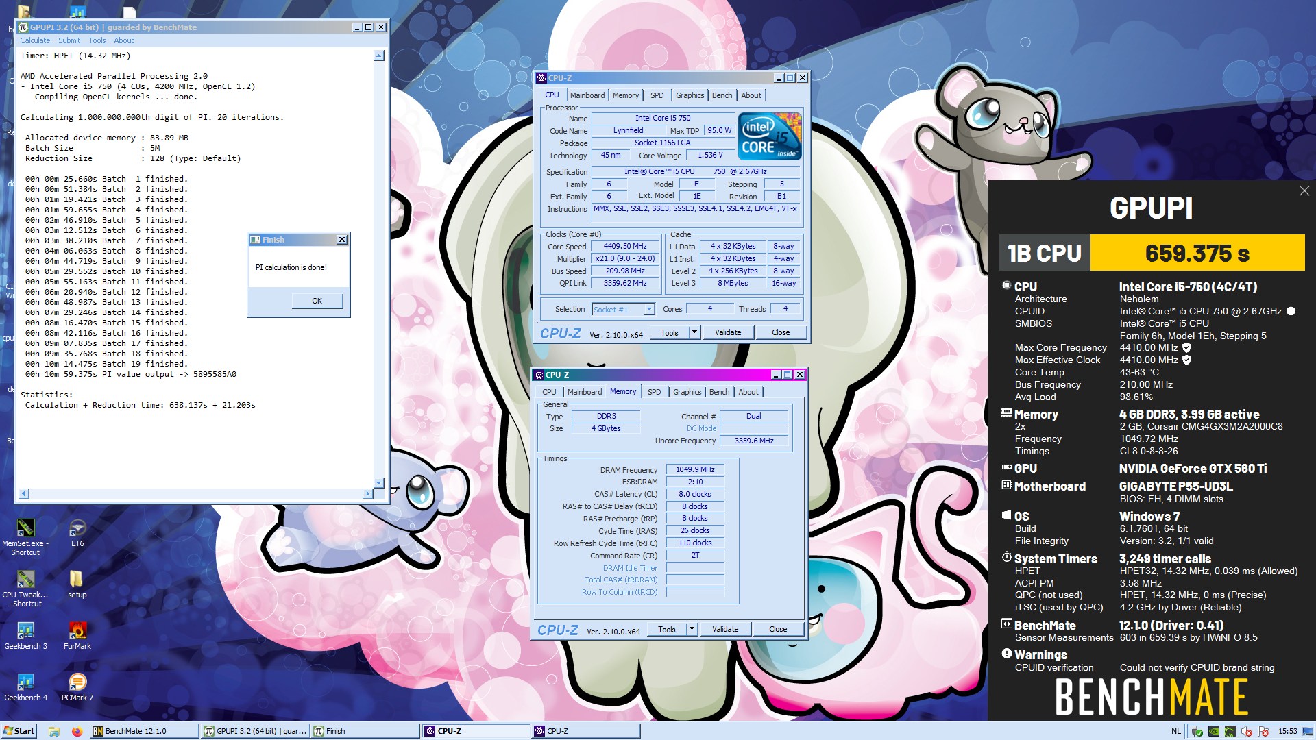Open the setup folder icon
This screenshot has height=740, width=1316.
click(77, 584)
